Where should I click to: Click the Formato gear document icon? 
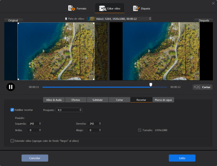click(72, 8)
